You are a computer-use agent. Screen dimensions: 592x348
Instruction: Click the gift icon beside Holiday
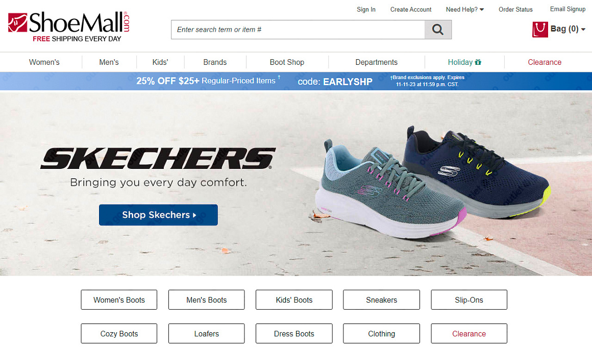(478, 62)
